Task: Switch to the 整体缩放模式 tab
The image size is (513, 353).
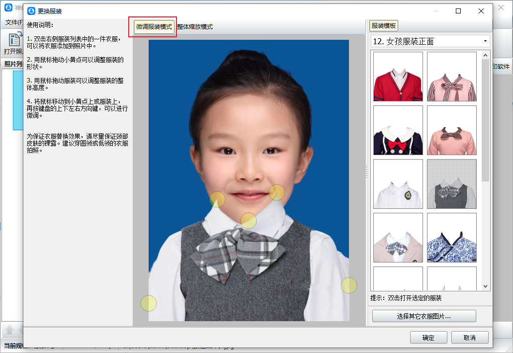Action: 195,27
